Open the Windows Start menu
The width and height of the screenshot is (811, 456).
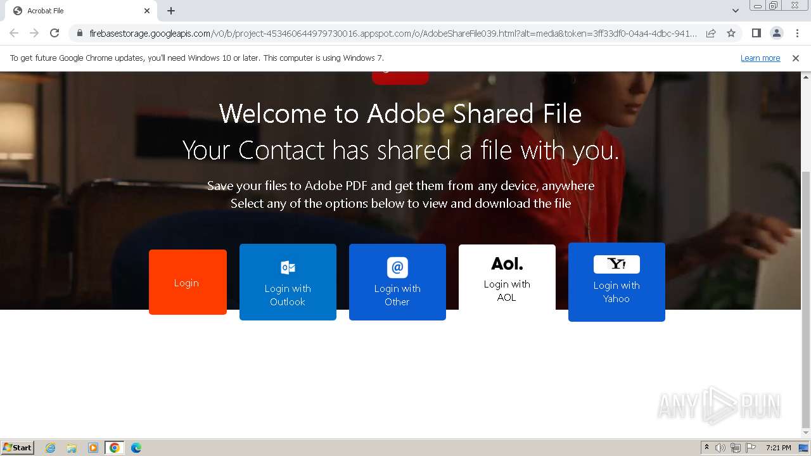point(18,447)
